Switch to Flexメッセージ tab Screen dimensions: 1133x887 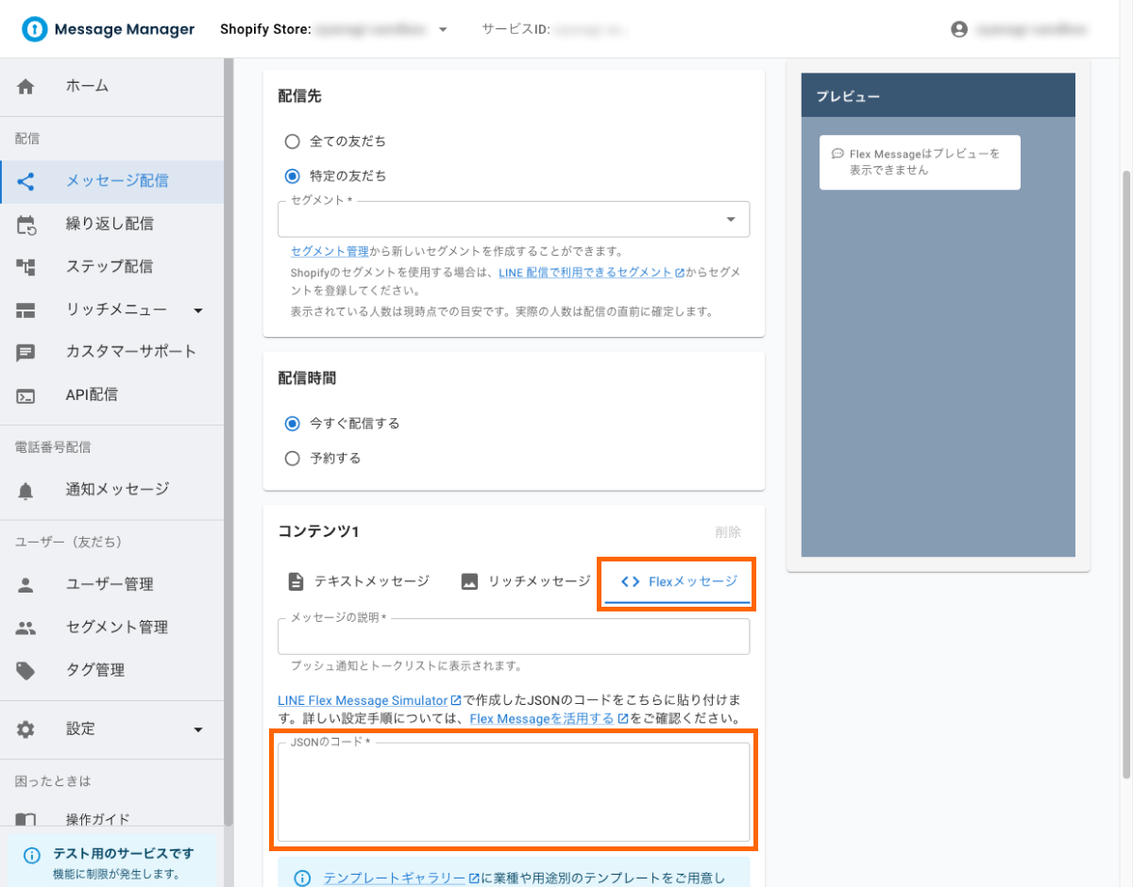pos(678,581)
